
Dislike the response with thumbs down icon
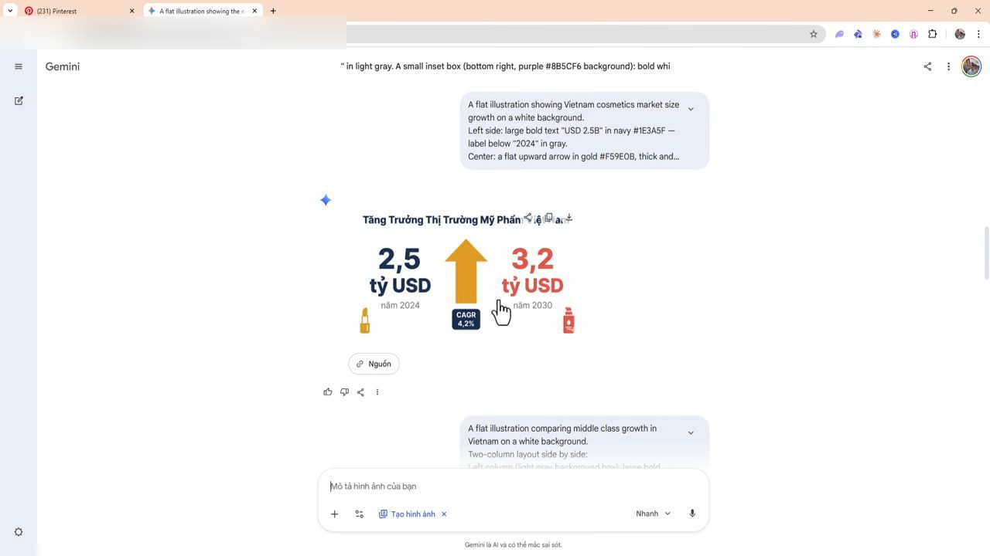click(344, 392)
